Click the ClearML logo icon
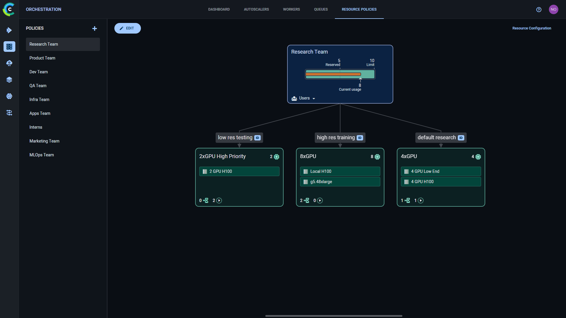Image resolution: width=566 pixels, height=318 pixels. [x=9, y=9]
